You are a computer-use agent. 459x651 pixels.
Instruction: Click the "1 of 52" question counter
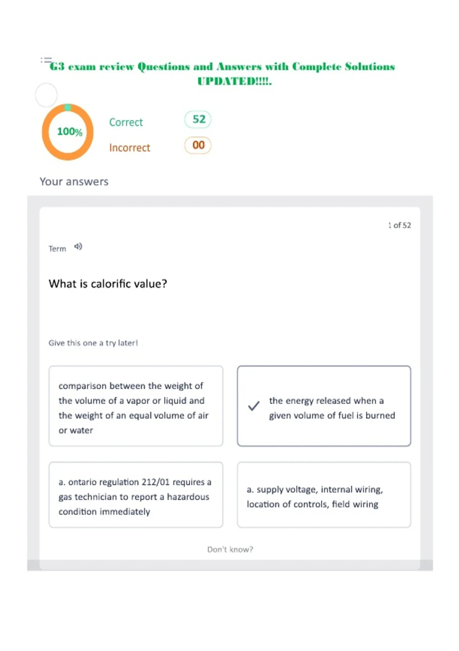click(x=399, y=225)
